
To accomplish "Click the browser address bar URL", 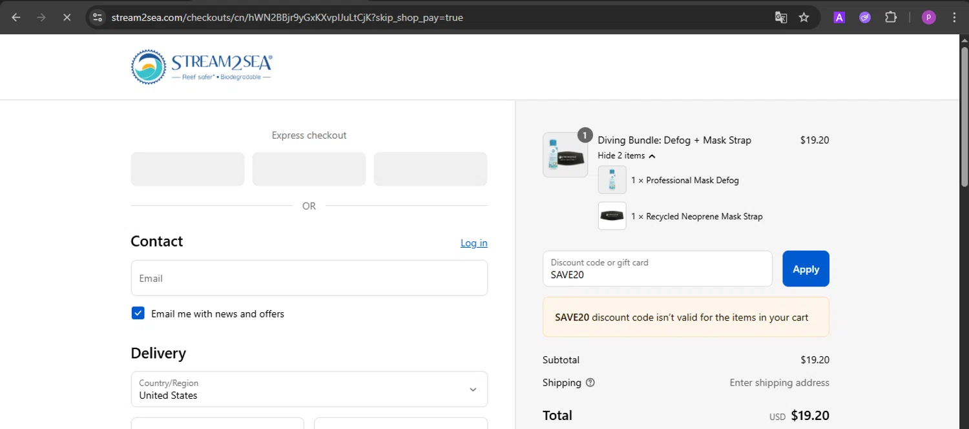I will [287, 17].
